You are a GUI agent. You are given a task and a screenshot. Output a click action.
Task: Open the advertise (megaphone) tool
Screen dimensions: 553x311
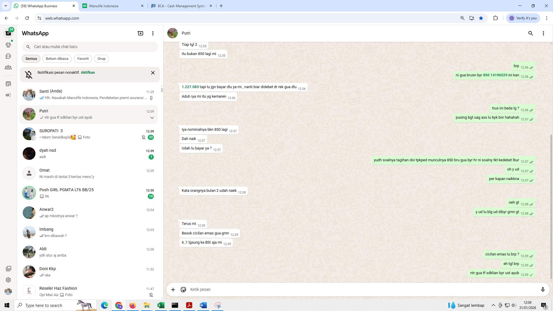pos(8,95)
